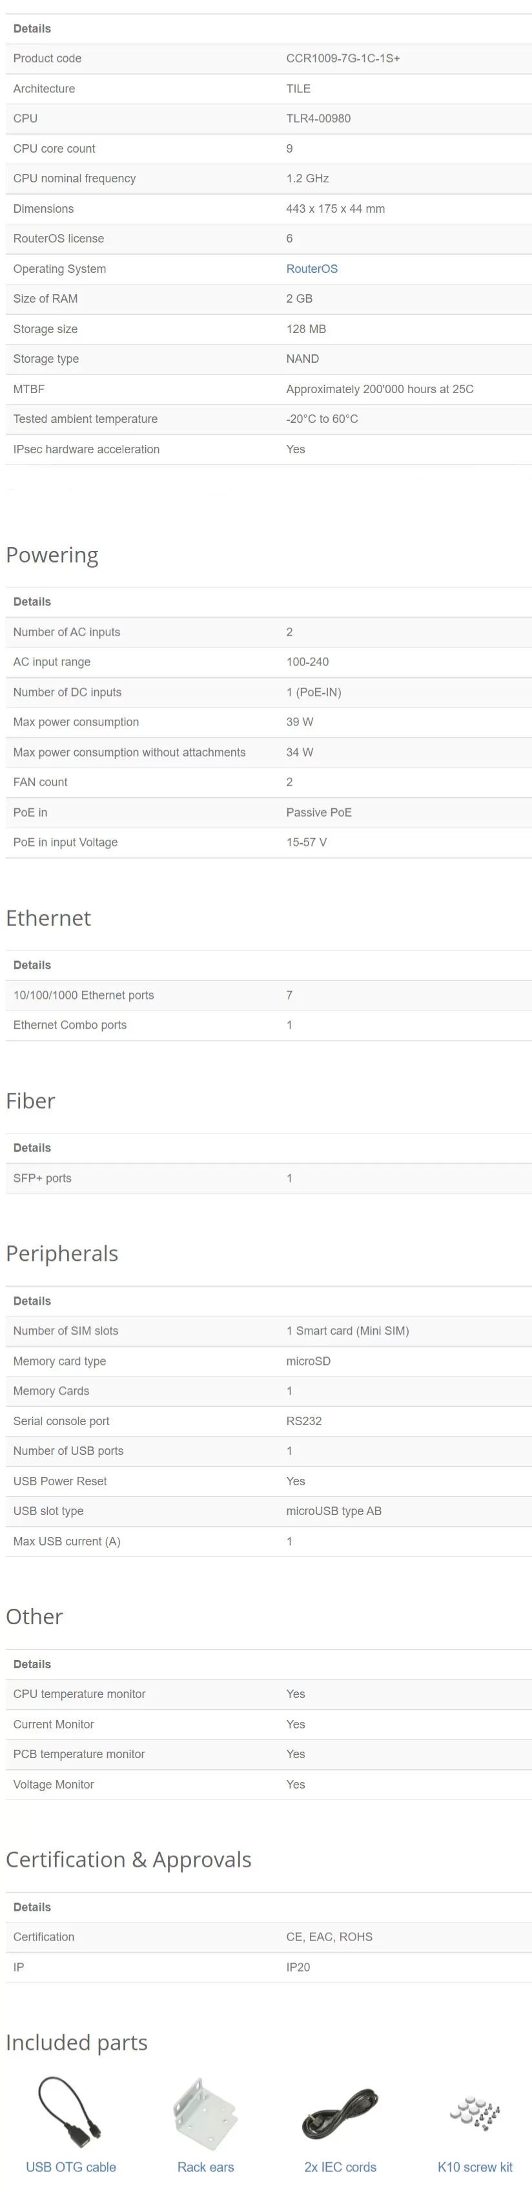Screen dimensions: 532x2192
Task: Click the PoE in input Voltage row
Action: point(269,843)
